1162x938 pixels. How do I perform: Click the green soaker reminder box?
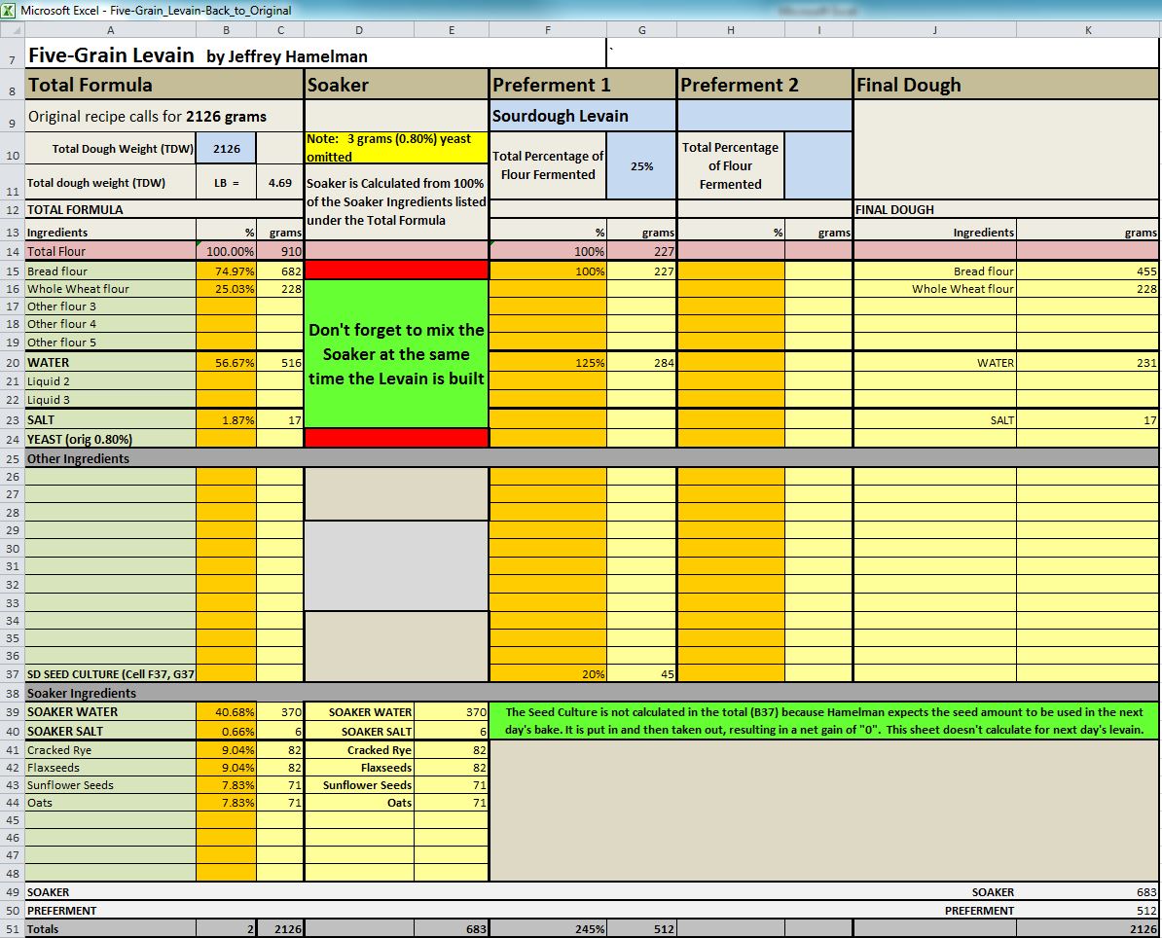point(396,354)
